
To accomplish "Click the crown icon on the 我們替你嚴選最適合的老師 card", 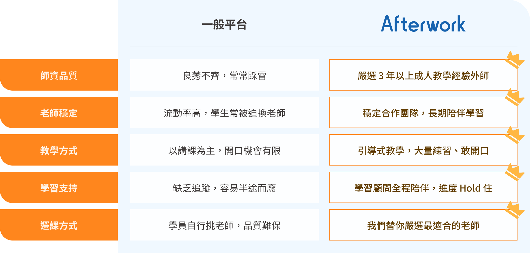I will click(x=514, y=210).
